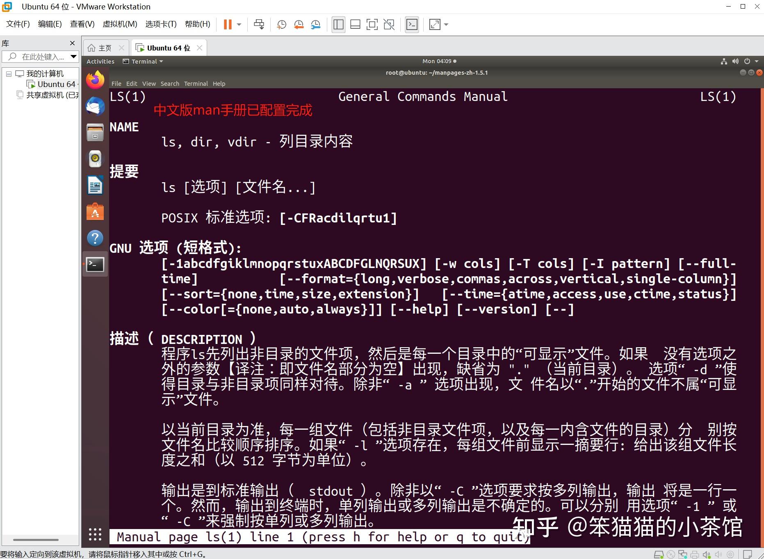Take a snapshot of the VM
The image size is (764, 559).
pyautogui.click(x=281, y=25)
